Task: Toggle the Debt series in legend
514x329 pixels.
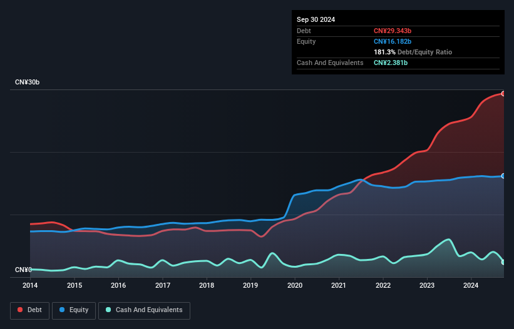Action: pos(29,310)
